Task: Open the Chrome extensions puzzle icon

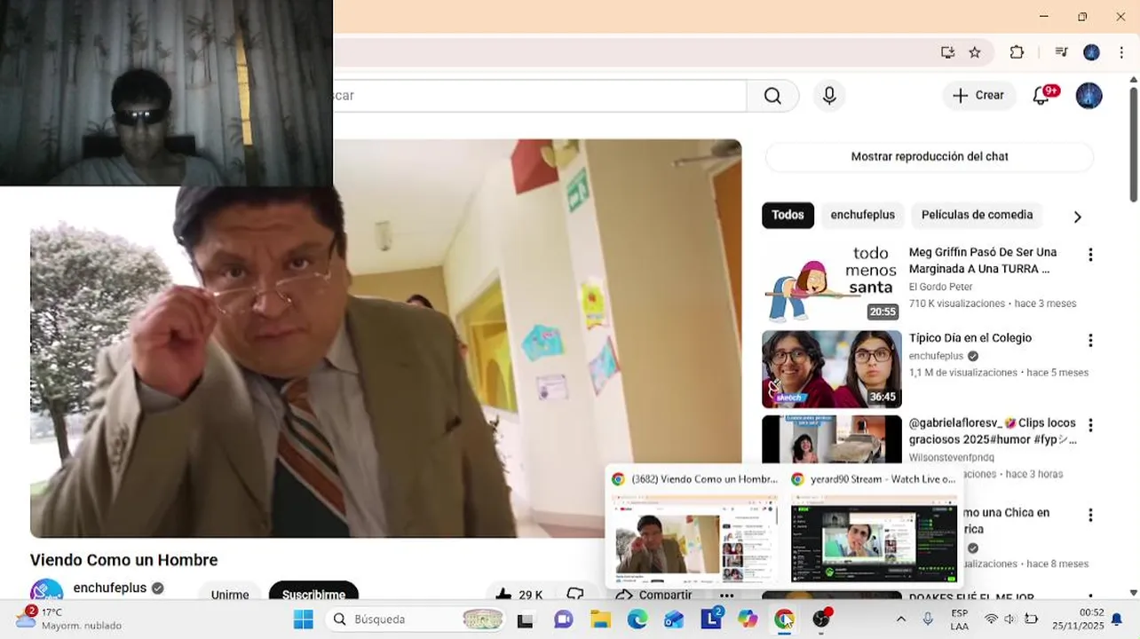Action: pos(1017,52)
